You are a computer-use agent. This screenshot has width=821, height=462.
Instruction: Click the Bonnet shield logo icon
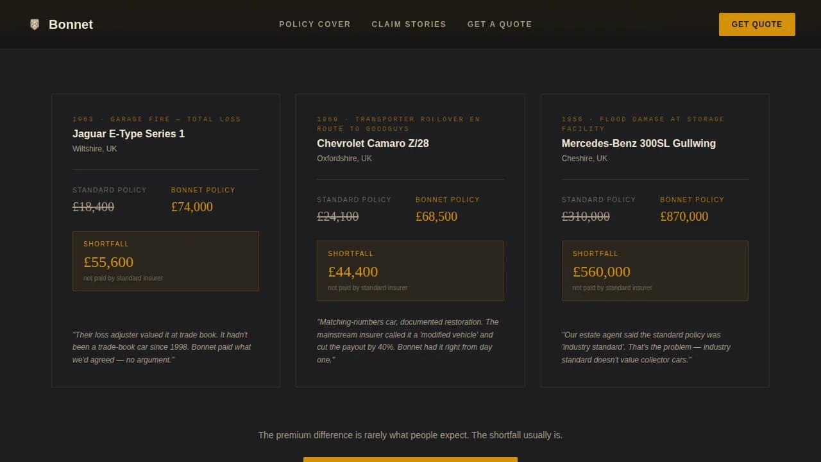(x=34, y=24)
